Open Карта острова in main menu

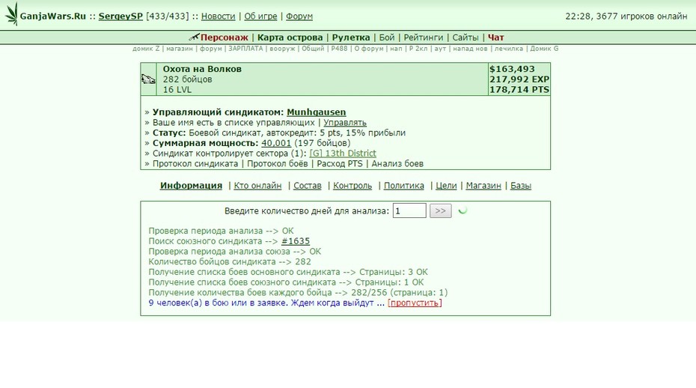pyautogui.click(x=290, y=37)
